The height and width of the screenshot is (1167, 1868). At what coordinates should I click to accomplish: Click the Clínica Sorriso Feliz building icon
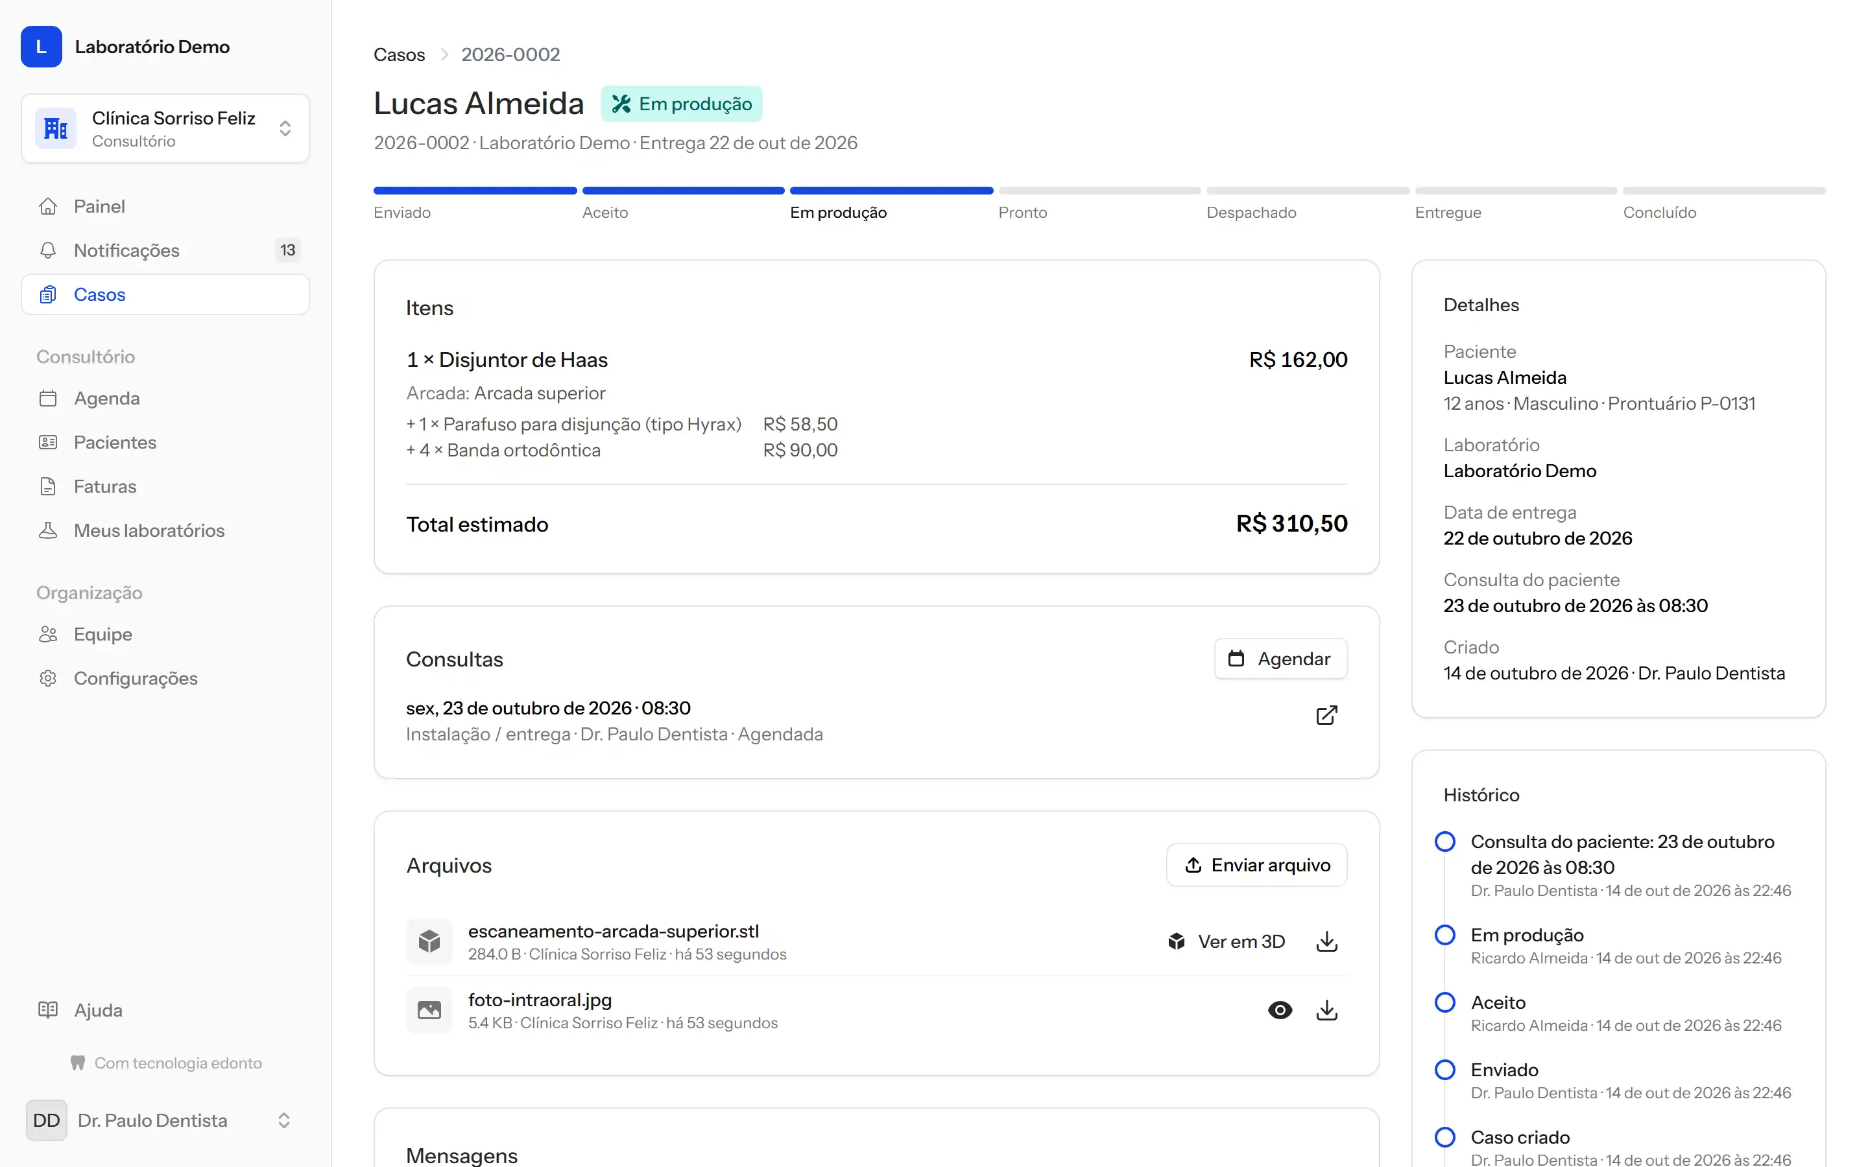(56, 128)
